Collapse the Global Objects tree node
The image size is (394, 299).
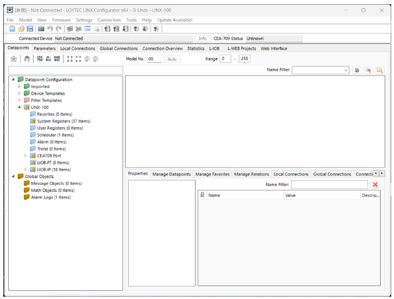(13, 176)
